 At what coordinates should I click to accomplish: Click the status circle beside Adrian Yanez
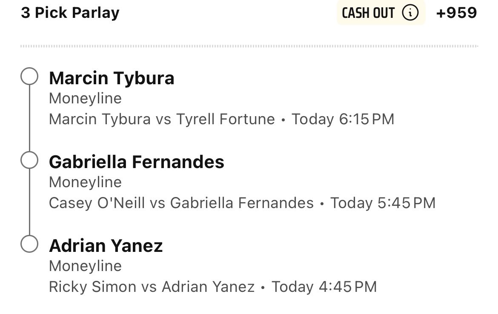pyautogui.click(x=29, y=245)
